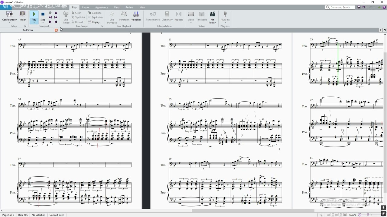Open the Transform Live Playback tool
The height and width of the screenshot is (217, 387).
(x=124, y=16)
